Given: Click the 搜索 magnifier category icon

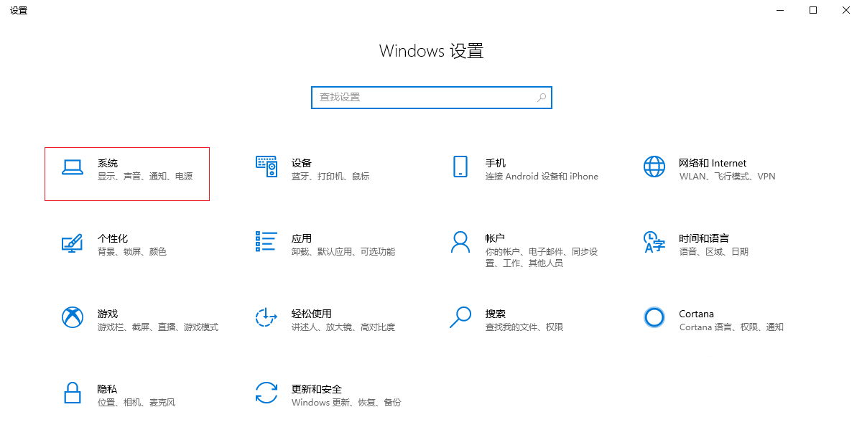Looking at the screenshot, I should click(x=460, y=317).
